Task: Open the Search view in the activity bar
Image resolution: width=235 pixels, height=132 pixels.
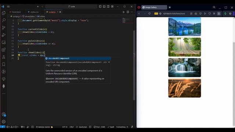Action: [x=4, y=20]
